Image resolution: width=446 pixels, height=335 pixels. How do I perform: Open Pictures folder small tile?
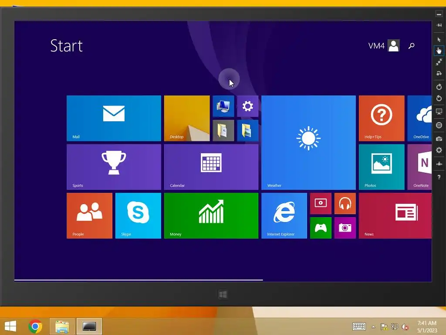248,130
